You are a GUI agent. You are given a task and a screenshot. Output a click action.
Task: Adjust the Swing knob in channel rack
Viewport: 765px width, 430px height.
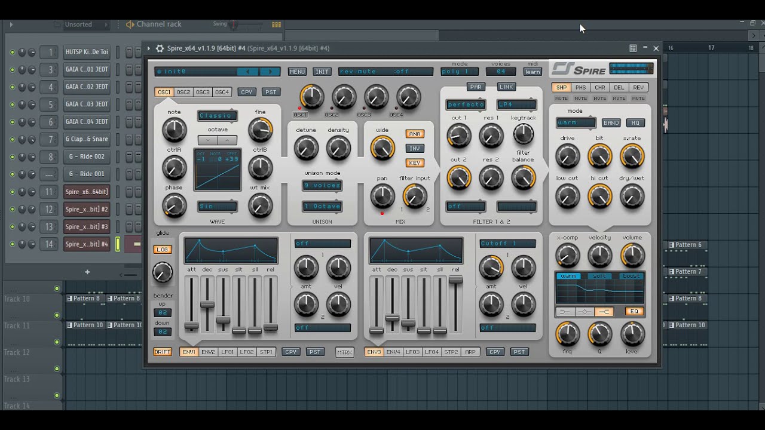coord(234,24)
